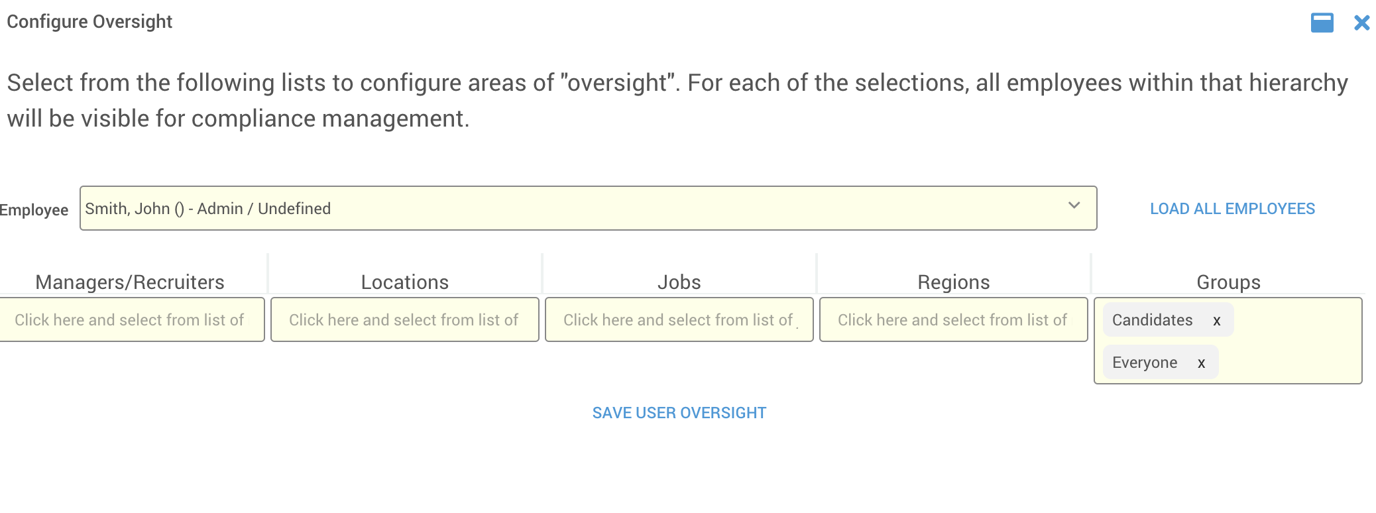Click the Jobs column header

679,282
